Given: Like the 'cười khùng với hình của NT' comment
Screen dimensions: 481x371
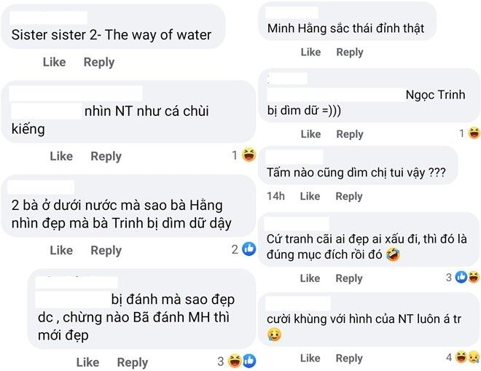Looking at the screenshot, I should pyautogui.click(x=310, y=358).
